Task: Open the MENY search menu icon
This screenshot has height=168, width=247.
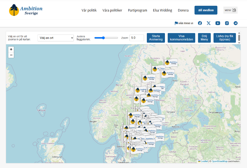Action: point(230,10)
